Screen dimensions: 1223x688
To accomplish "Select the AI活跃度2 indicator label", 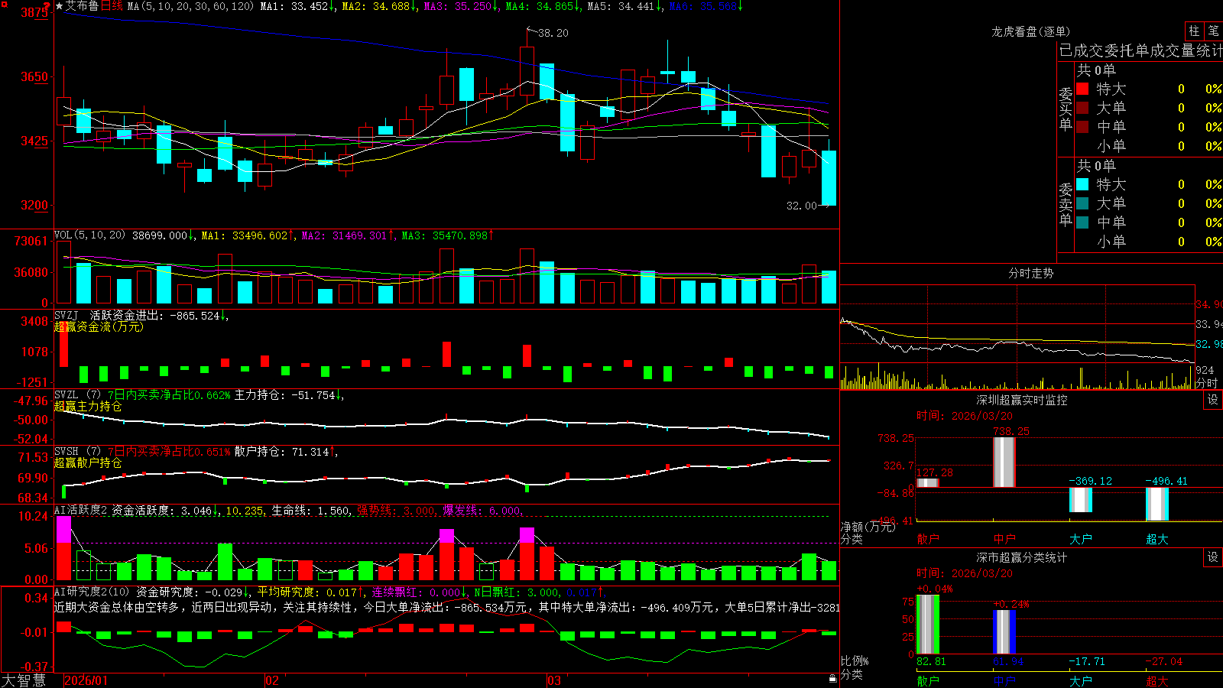I will pyautogui.click(x=80, y=511).
